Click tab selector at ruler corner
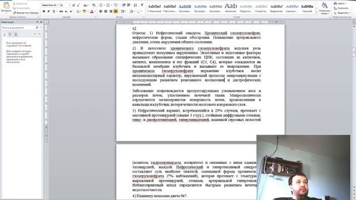The height and width of the screenshot is (200, 356). 46,22
